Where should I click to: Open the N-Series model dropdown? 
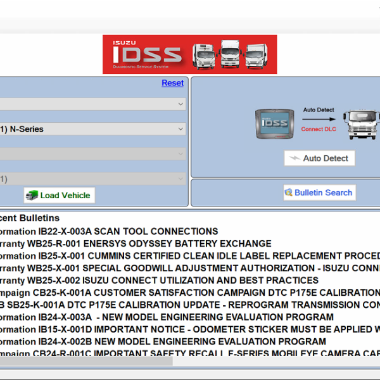pos(93,129)
